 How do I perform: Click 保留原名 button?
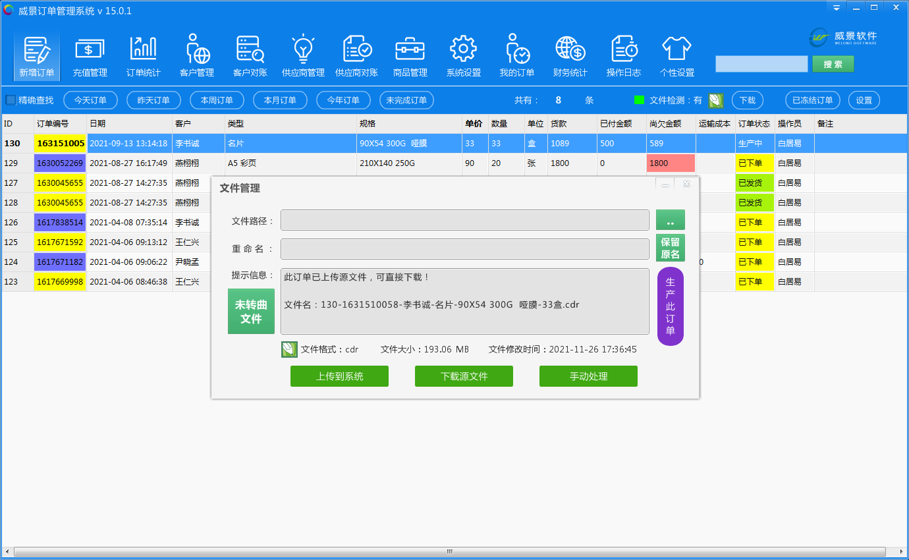pyautogui.click(x=670, y=248)
